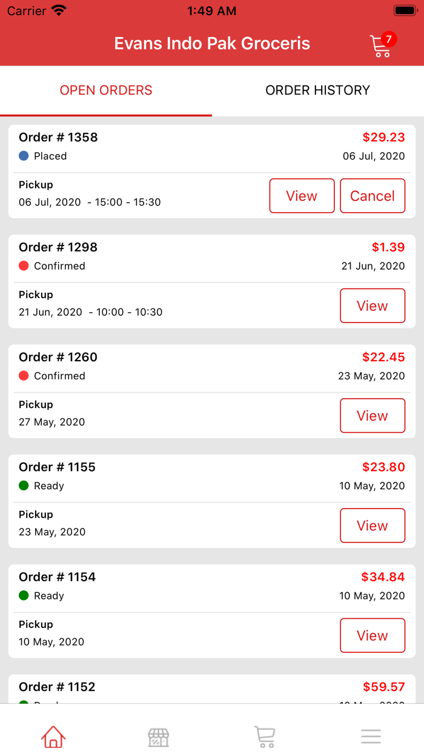Tap the Home icon in bottom bar
The width and height of the screenshot is (424, 754).
point(53,736)
